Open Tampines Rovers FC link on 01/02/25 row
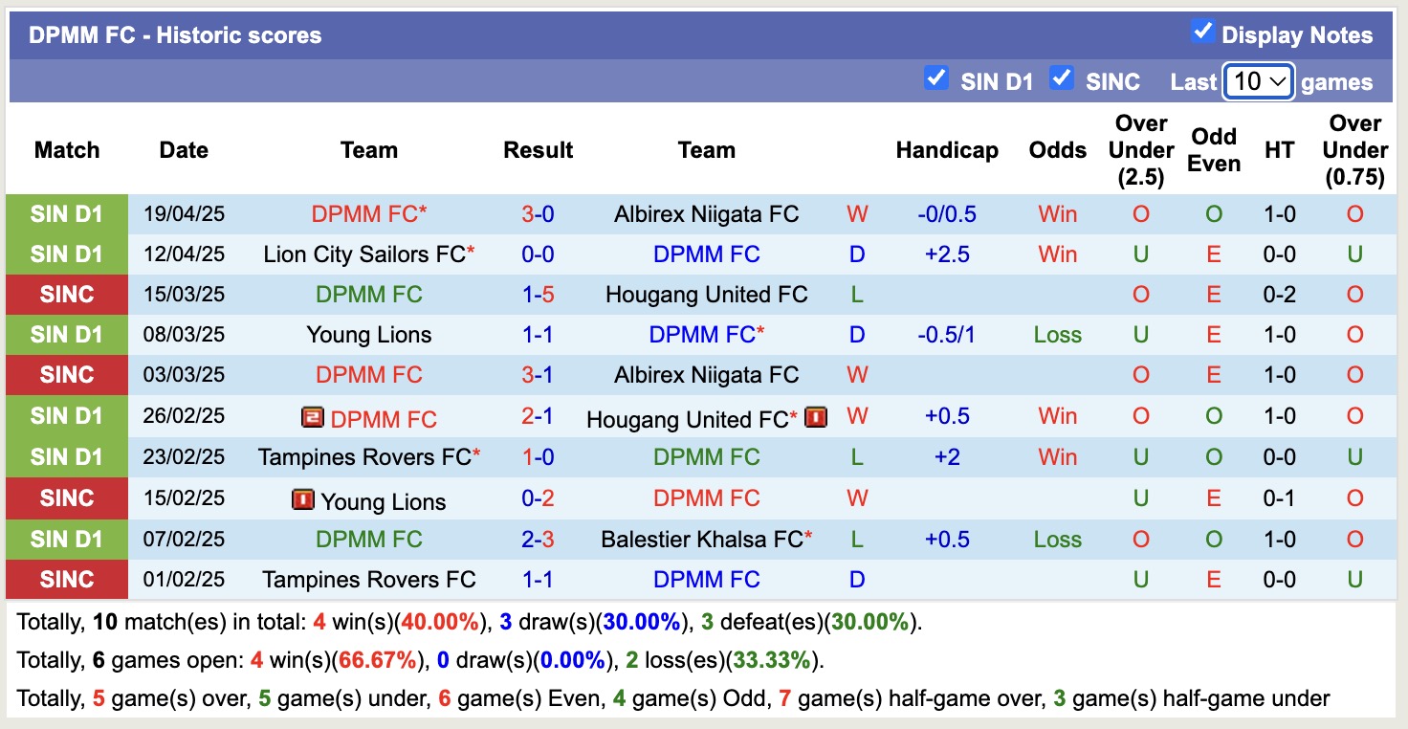Screen dimensions: 1408x729 click(368, 580)
